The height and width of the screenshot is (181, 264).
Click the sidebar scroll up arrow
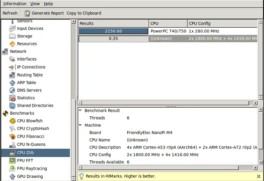tap(73, 22)
